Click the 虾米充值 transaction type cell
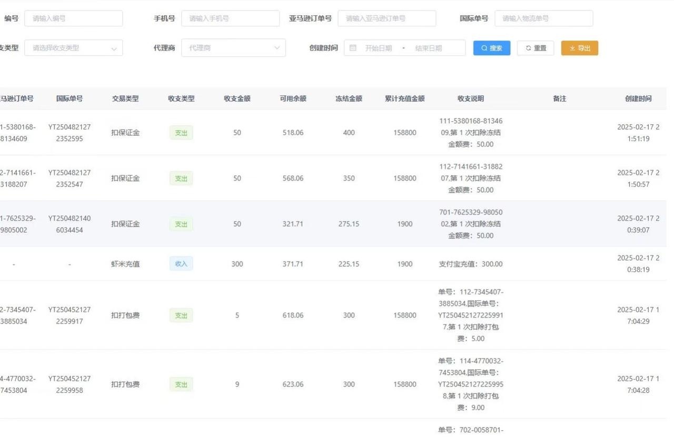The height and width of the screenshot is (437, 674). click(125, 264)
